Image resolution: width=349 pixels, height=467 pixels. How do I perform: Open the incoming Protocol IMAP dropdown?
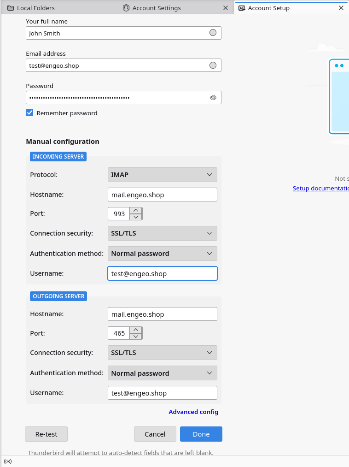[x=162, y=175]
